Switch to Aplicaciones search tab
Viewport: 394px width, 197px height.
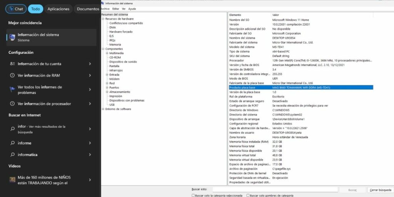click(58, 9)
